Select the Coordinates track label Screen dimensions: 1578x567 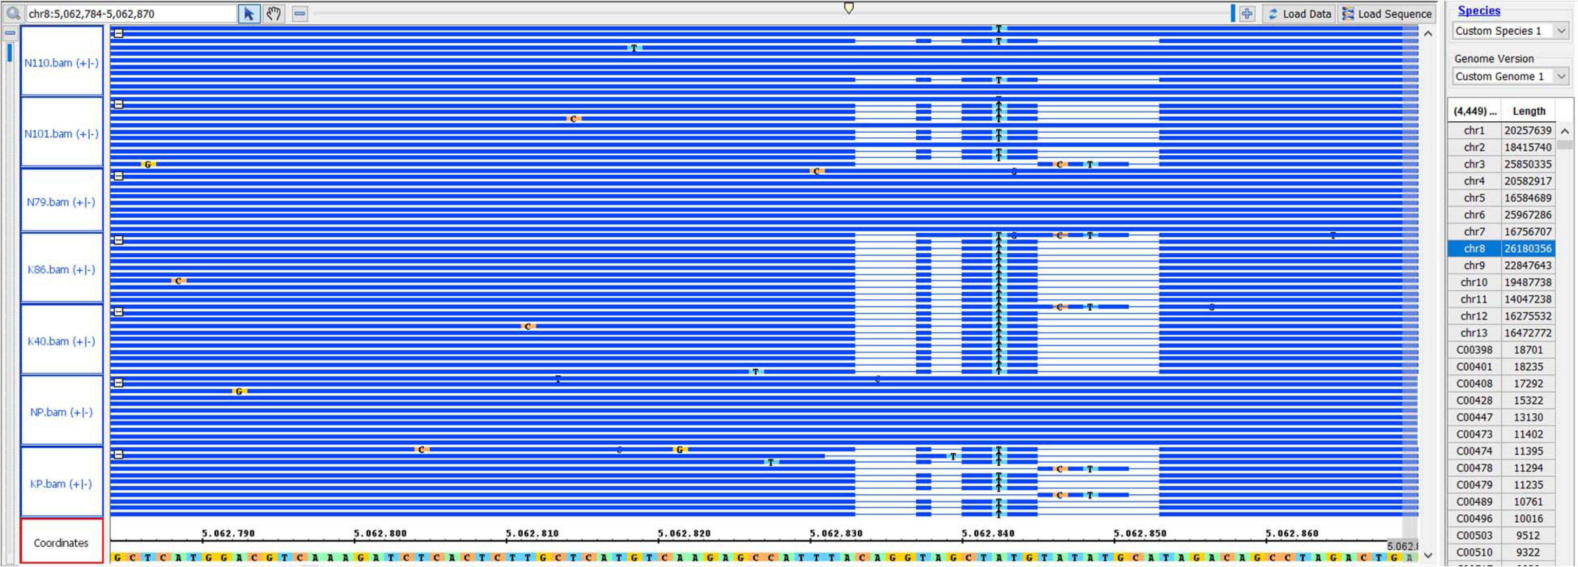61,541
